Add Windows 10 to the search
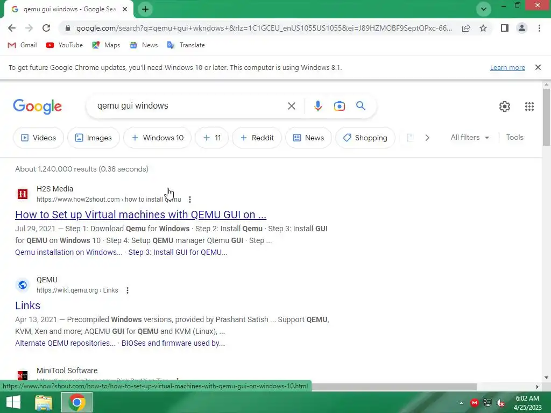The image size is (551, 413). click(158, 138)
